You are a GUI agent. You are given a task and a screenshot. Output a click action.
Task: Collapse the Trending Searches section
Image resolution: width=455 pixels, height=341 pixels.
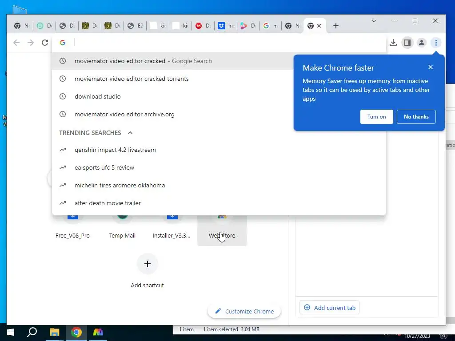coord(130,132)
